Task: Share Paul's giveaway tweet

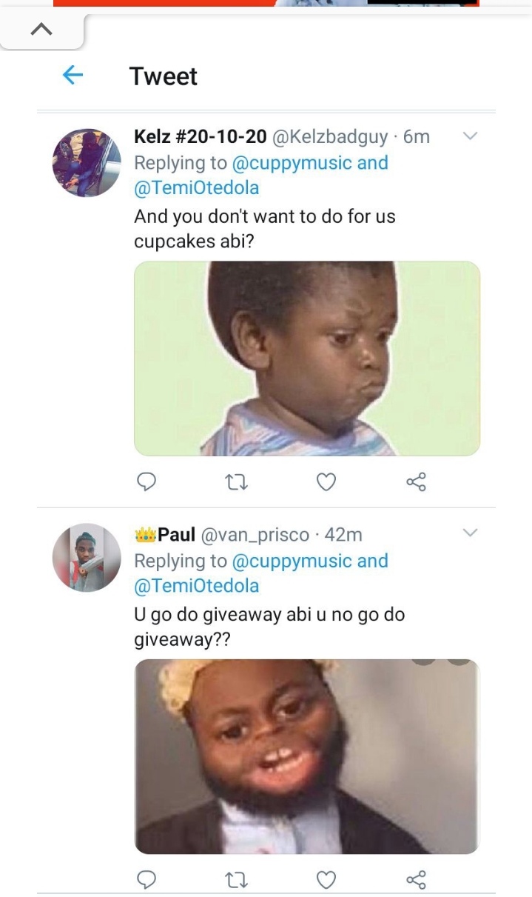Action: pos(416,879)
